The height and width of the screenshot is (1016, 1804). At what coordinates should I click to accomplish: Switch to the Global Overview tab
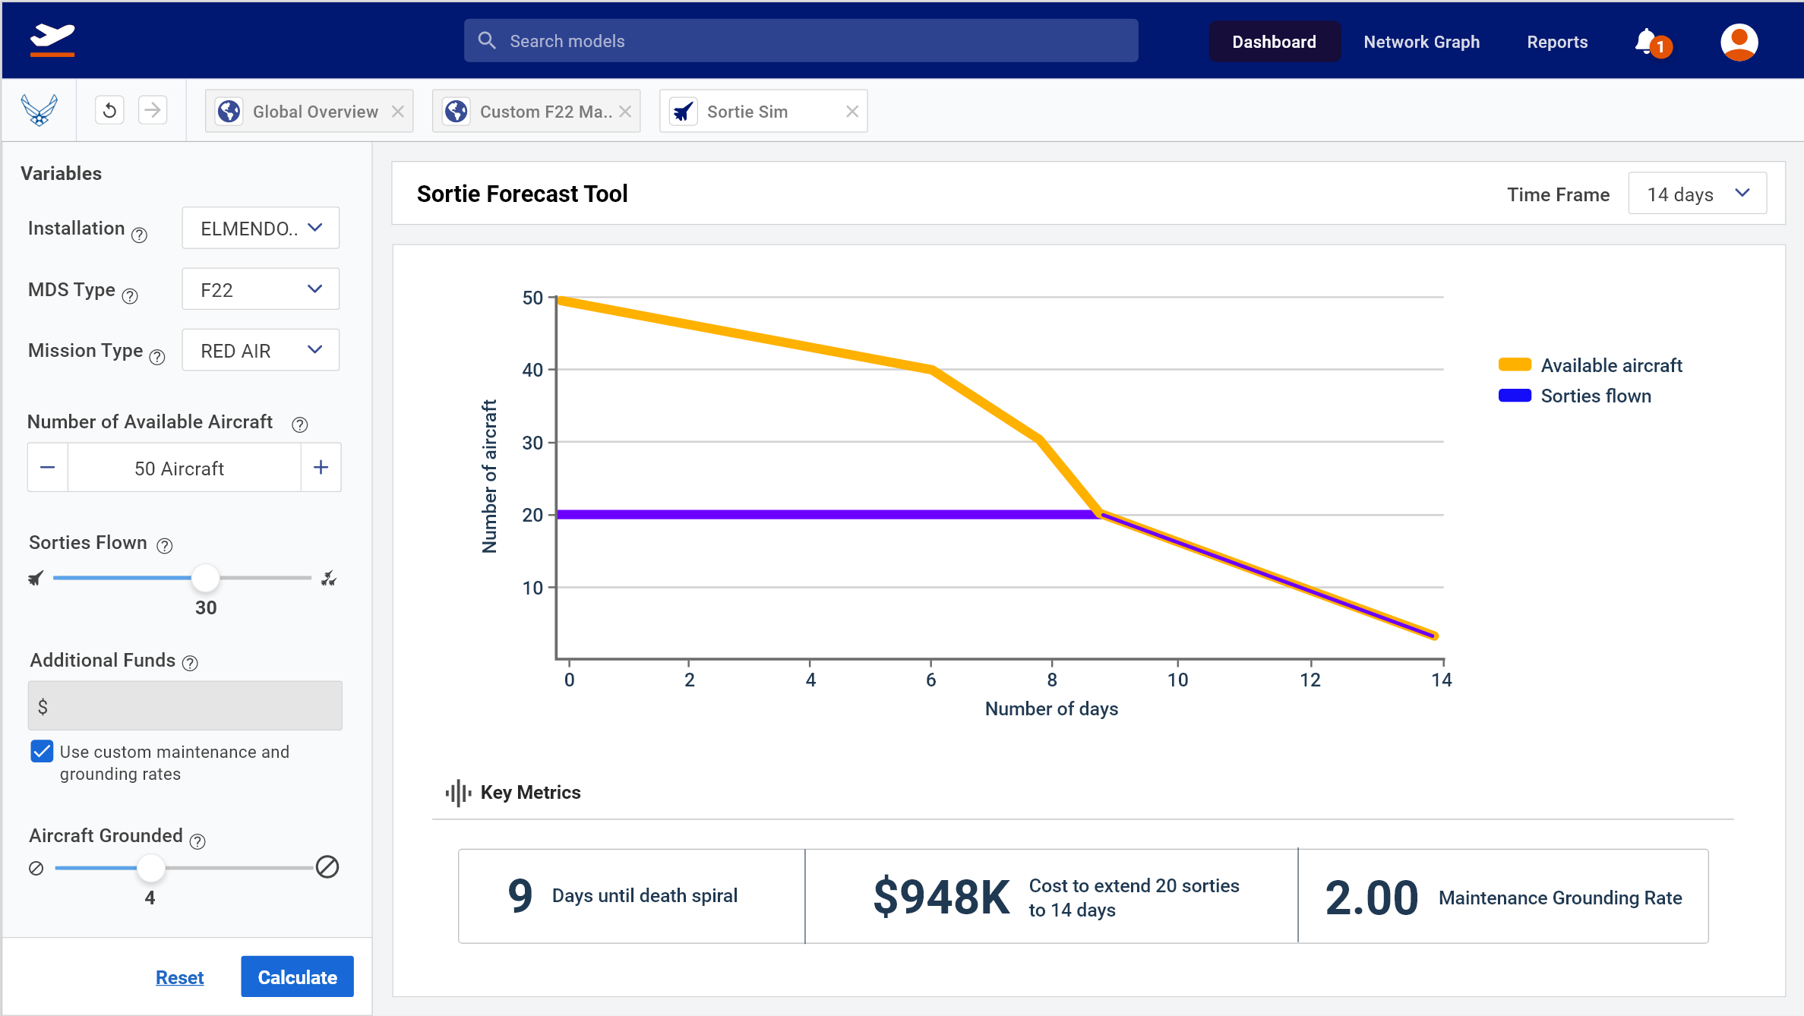coord(314,112)
